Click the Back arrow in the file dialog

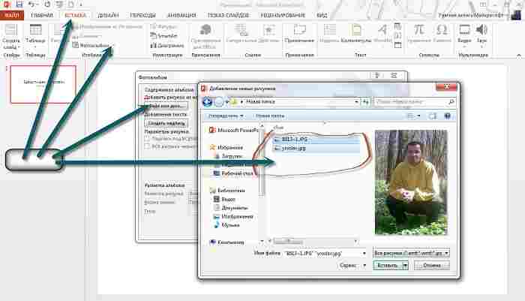[207, 101]
